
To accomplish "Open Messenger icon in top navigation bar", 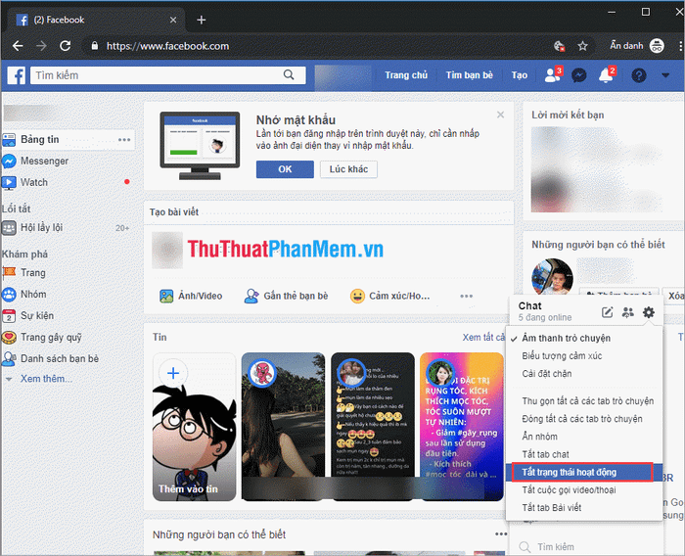I will [x=579, y=75].
